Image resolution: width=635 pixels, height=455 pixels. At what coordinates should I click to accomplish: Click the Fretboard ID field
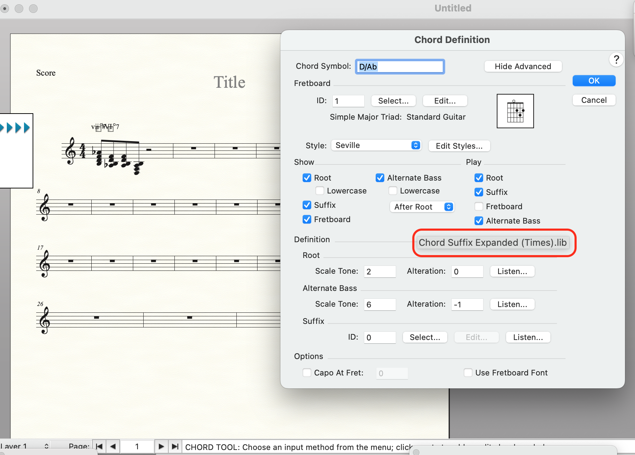tap(348, 101)
